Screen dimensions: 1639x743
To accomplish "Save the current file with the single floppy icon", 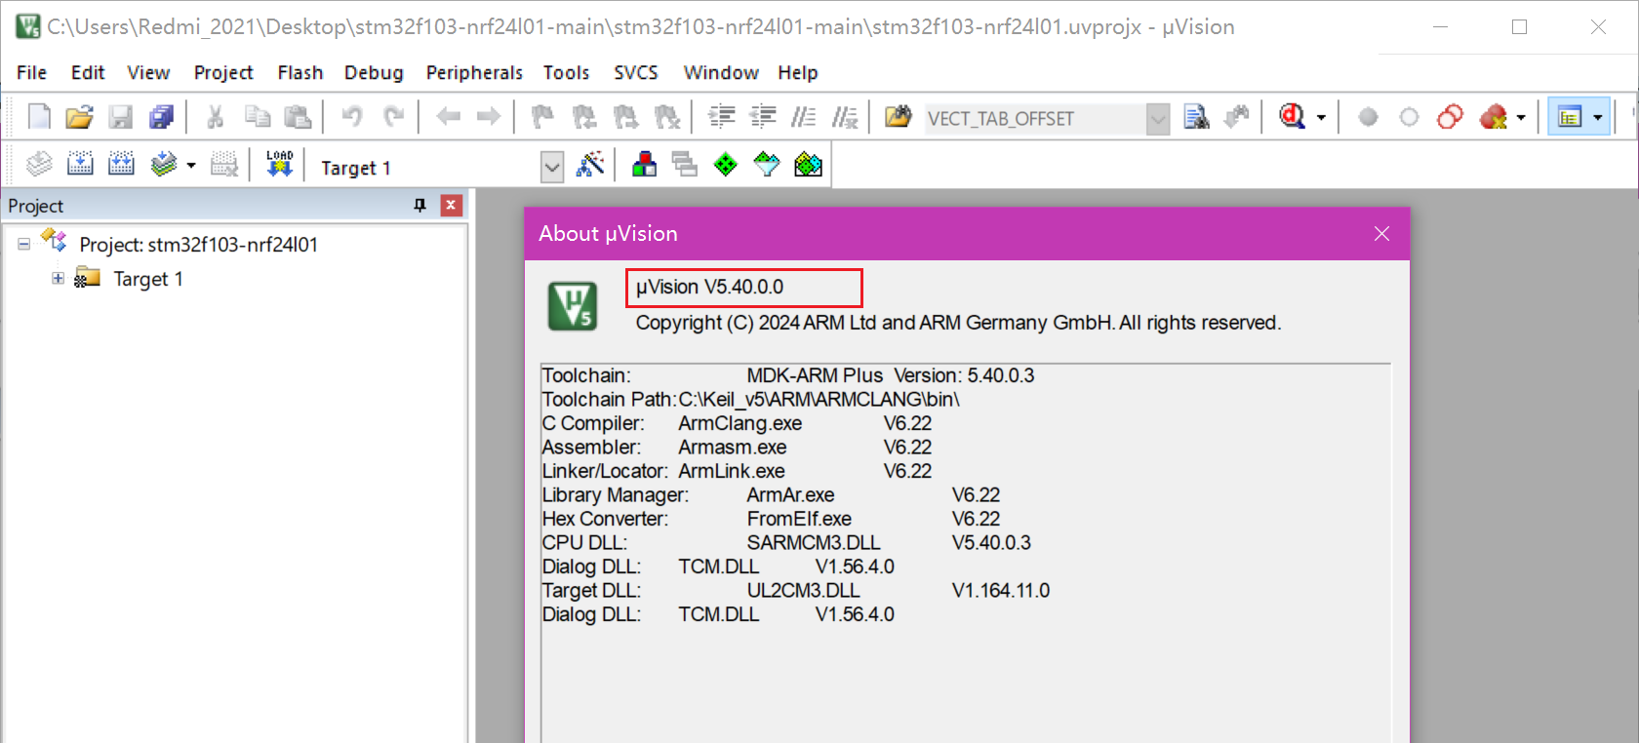I will [120, 117].
